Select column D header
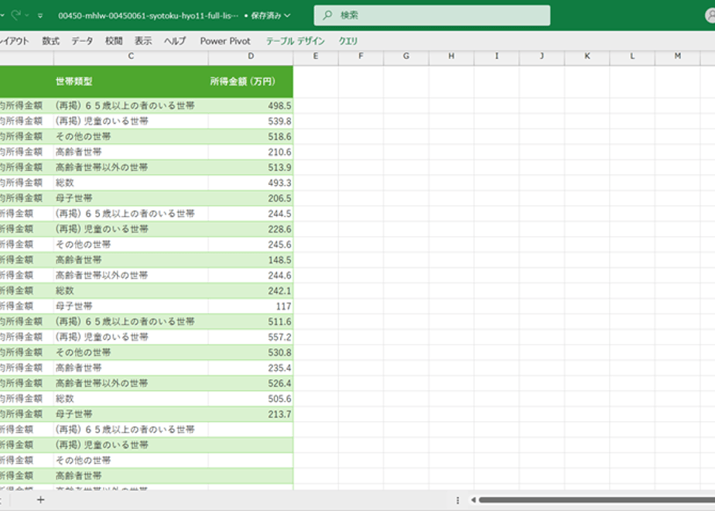Screen dimensions: 715x511 pos(251,56)
